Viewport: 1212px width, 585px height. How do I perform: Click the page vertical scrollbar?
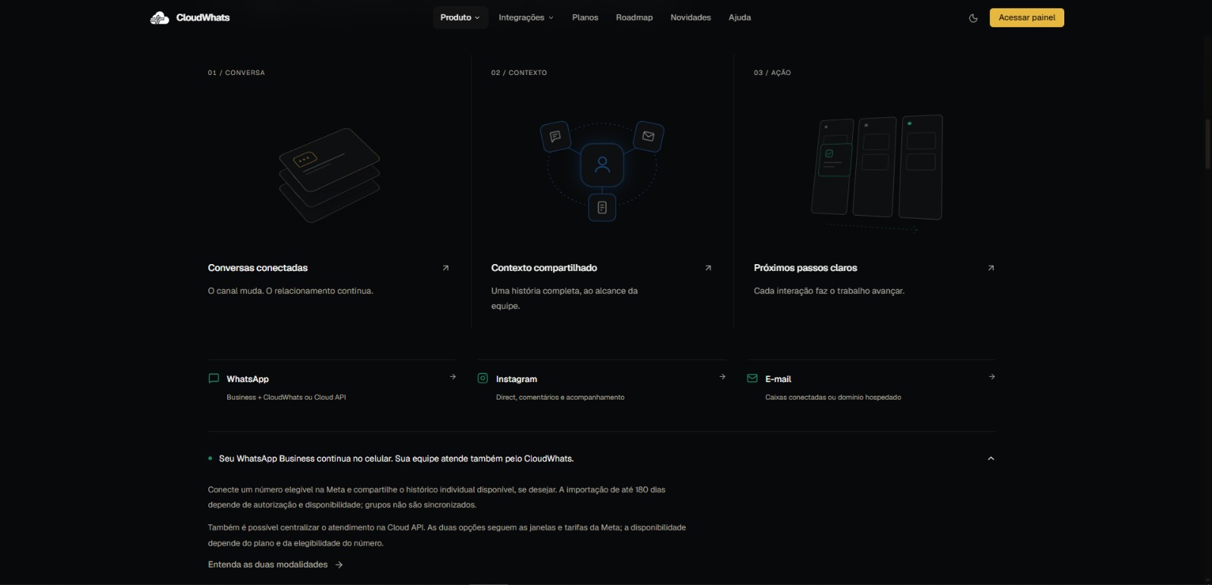coord(1207,144)
